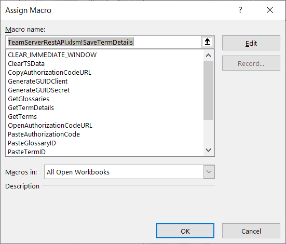286x244 pixels.
Task: Click the Record button
Action: [x=251, y=63]
